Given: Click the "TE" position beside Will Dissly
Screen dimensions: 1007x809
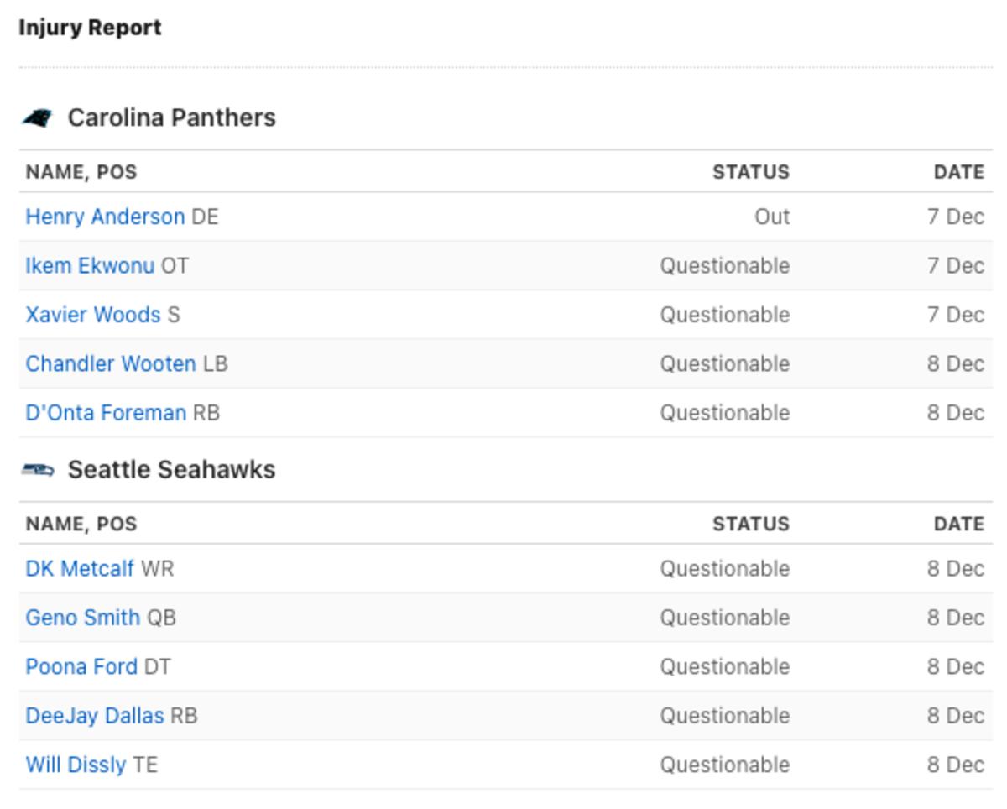Looking at the screenshot, I should pyautogui.click(x=145, y=765).
